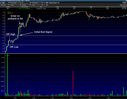Click the Symbol 2 input field

(x=27, y=3)
